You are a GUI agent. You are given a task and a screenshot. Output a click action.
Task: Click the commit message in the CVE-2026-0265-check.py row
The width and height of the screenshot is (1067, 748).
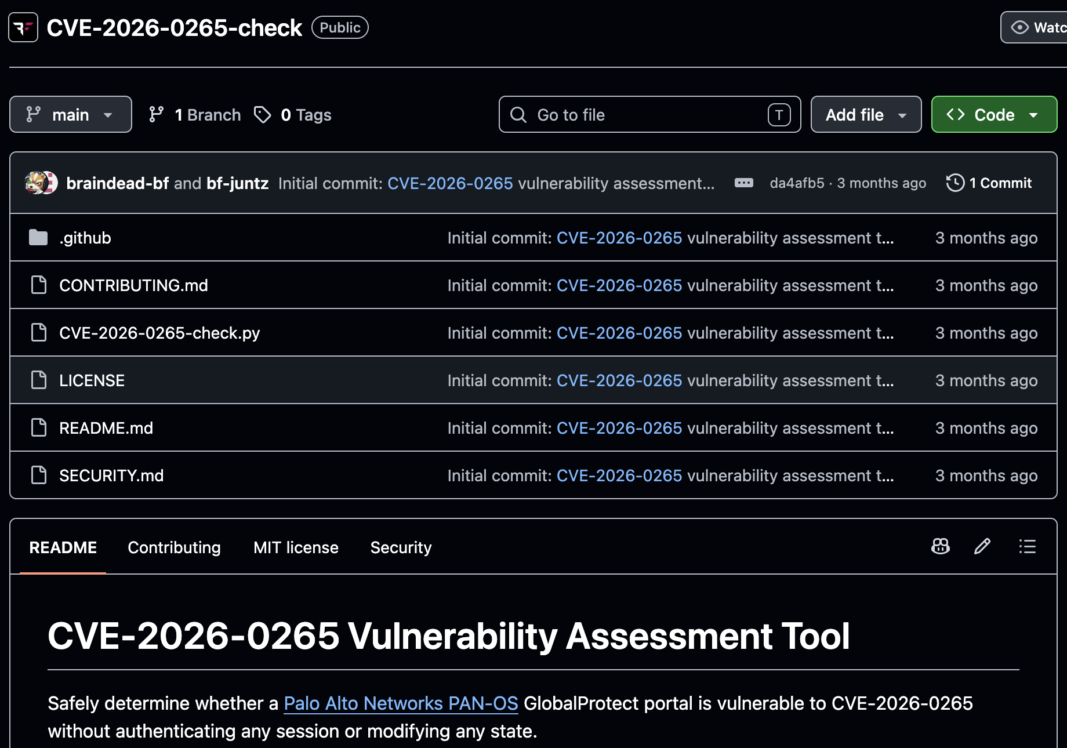pos(670,333)
